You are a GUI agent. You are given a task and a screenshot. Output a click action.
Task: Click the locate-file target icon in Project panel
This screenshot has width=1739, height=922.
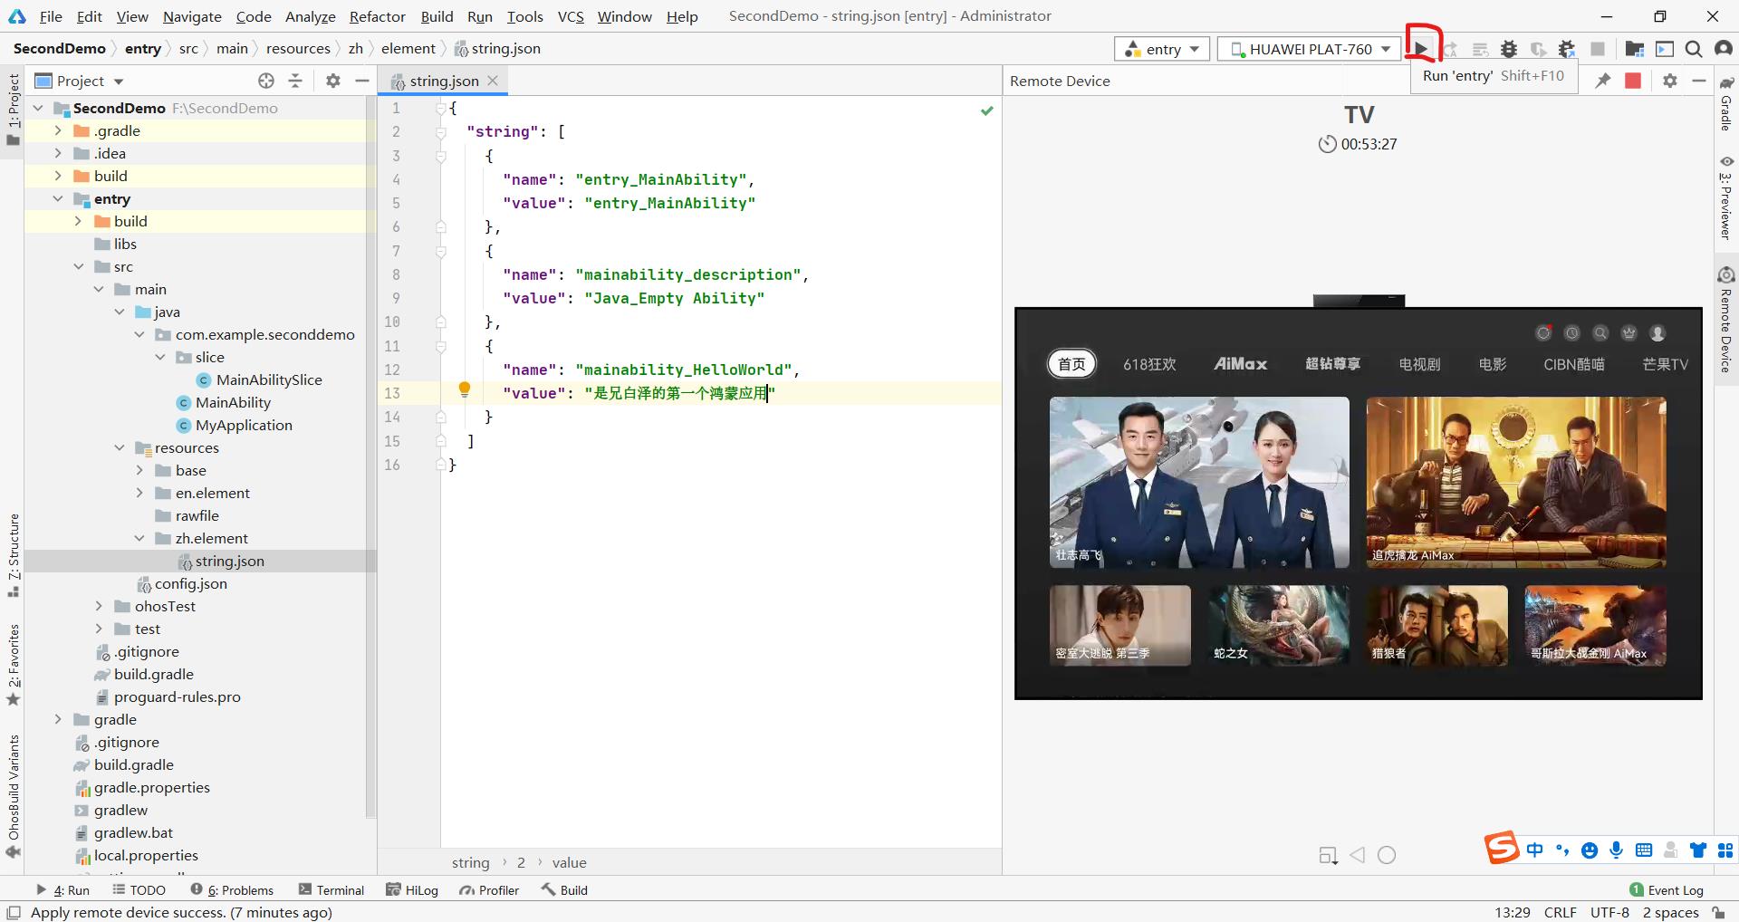tap(266, 81)
